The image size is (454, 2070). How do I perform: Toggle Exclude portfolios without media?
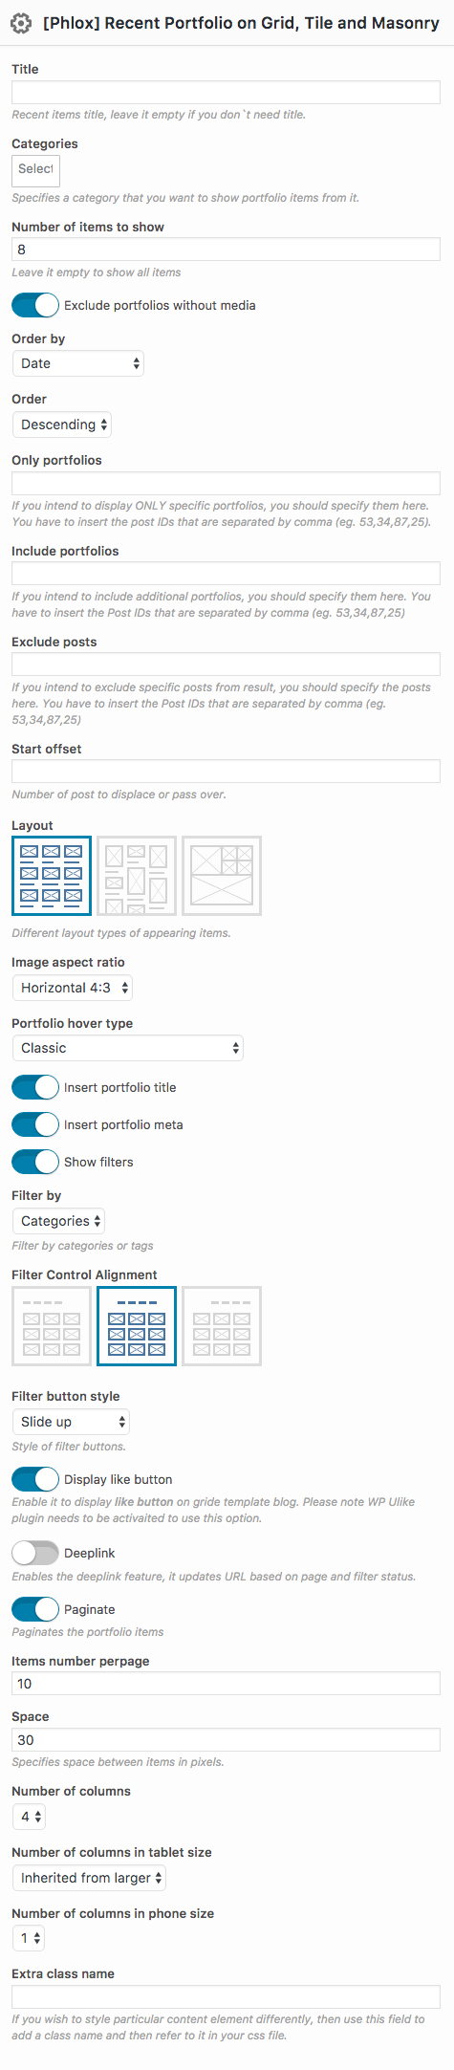35,305
